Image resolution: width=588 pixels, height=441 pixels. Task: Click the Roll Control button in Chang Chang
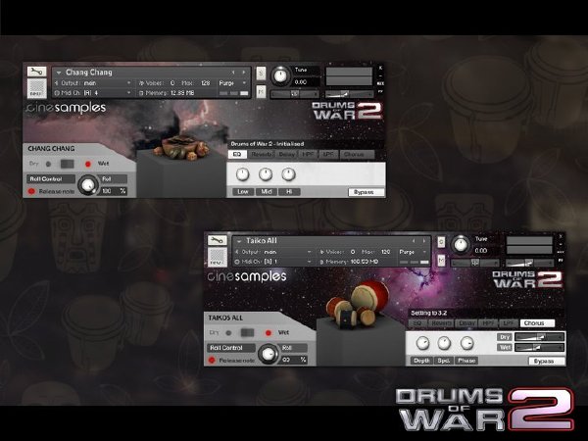pyautogui.click(x=51, y=179)
